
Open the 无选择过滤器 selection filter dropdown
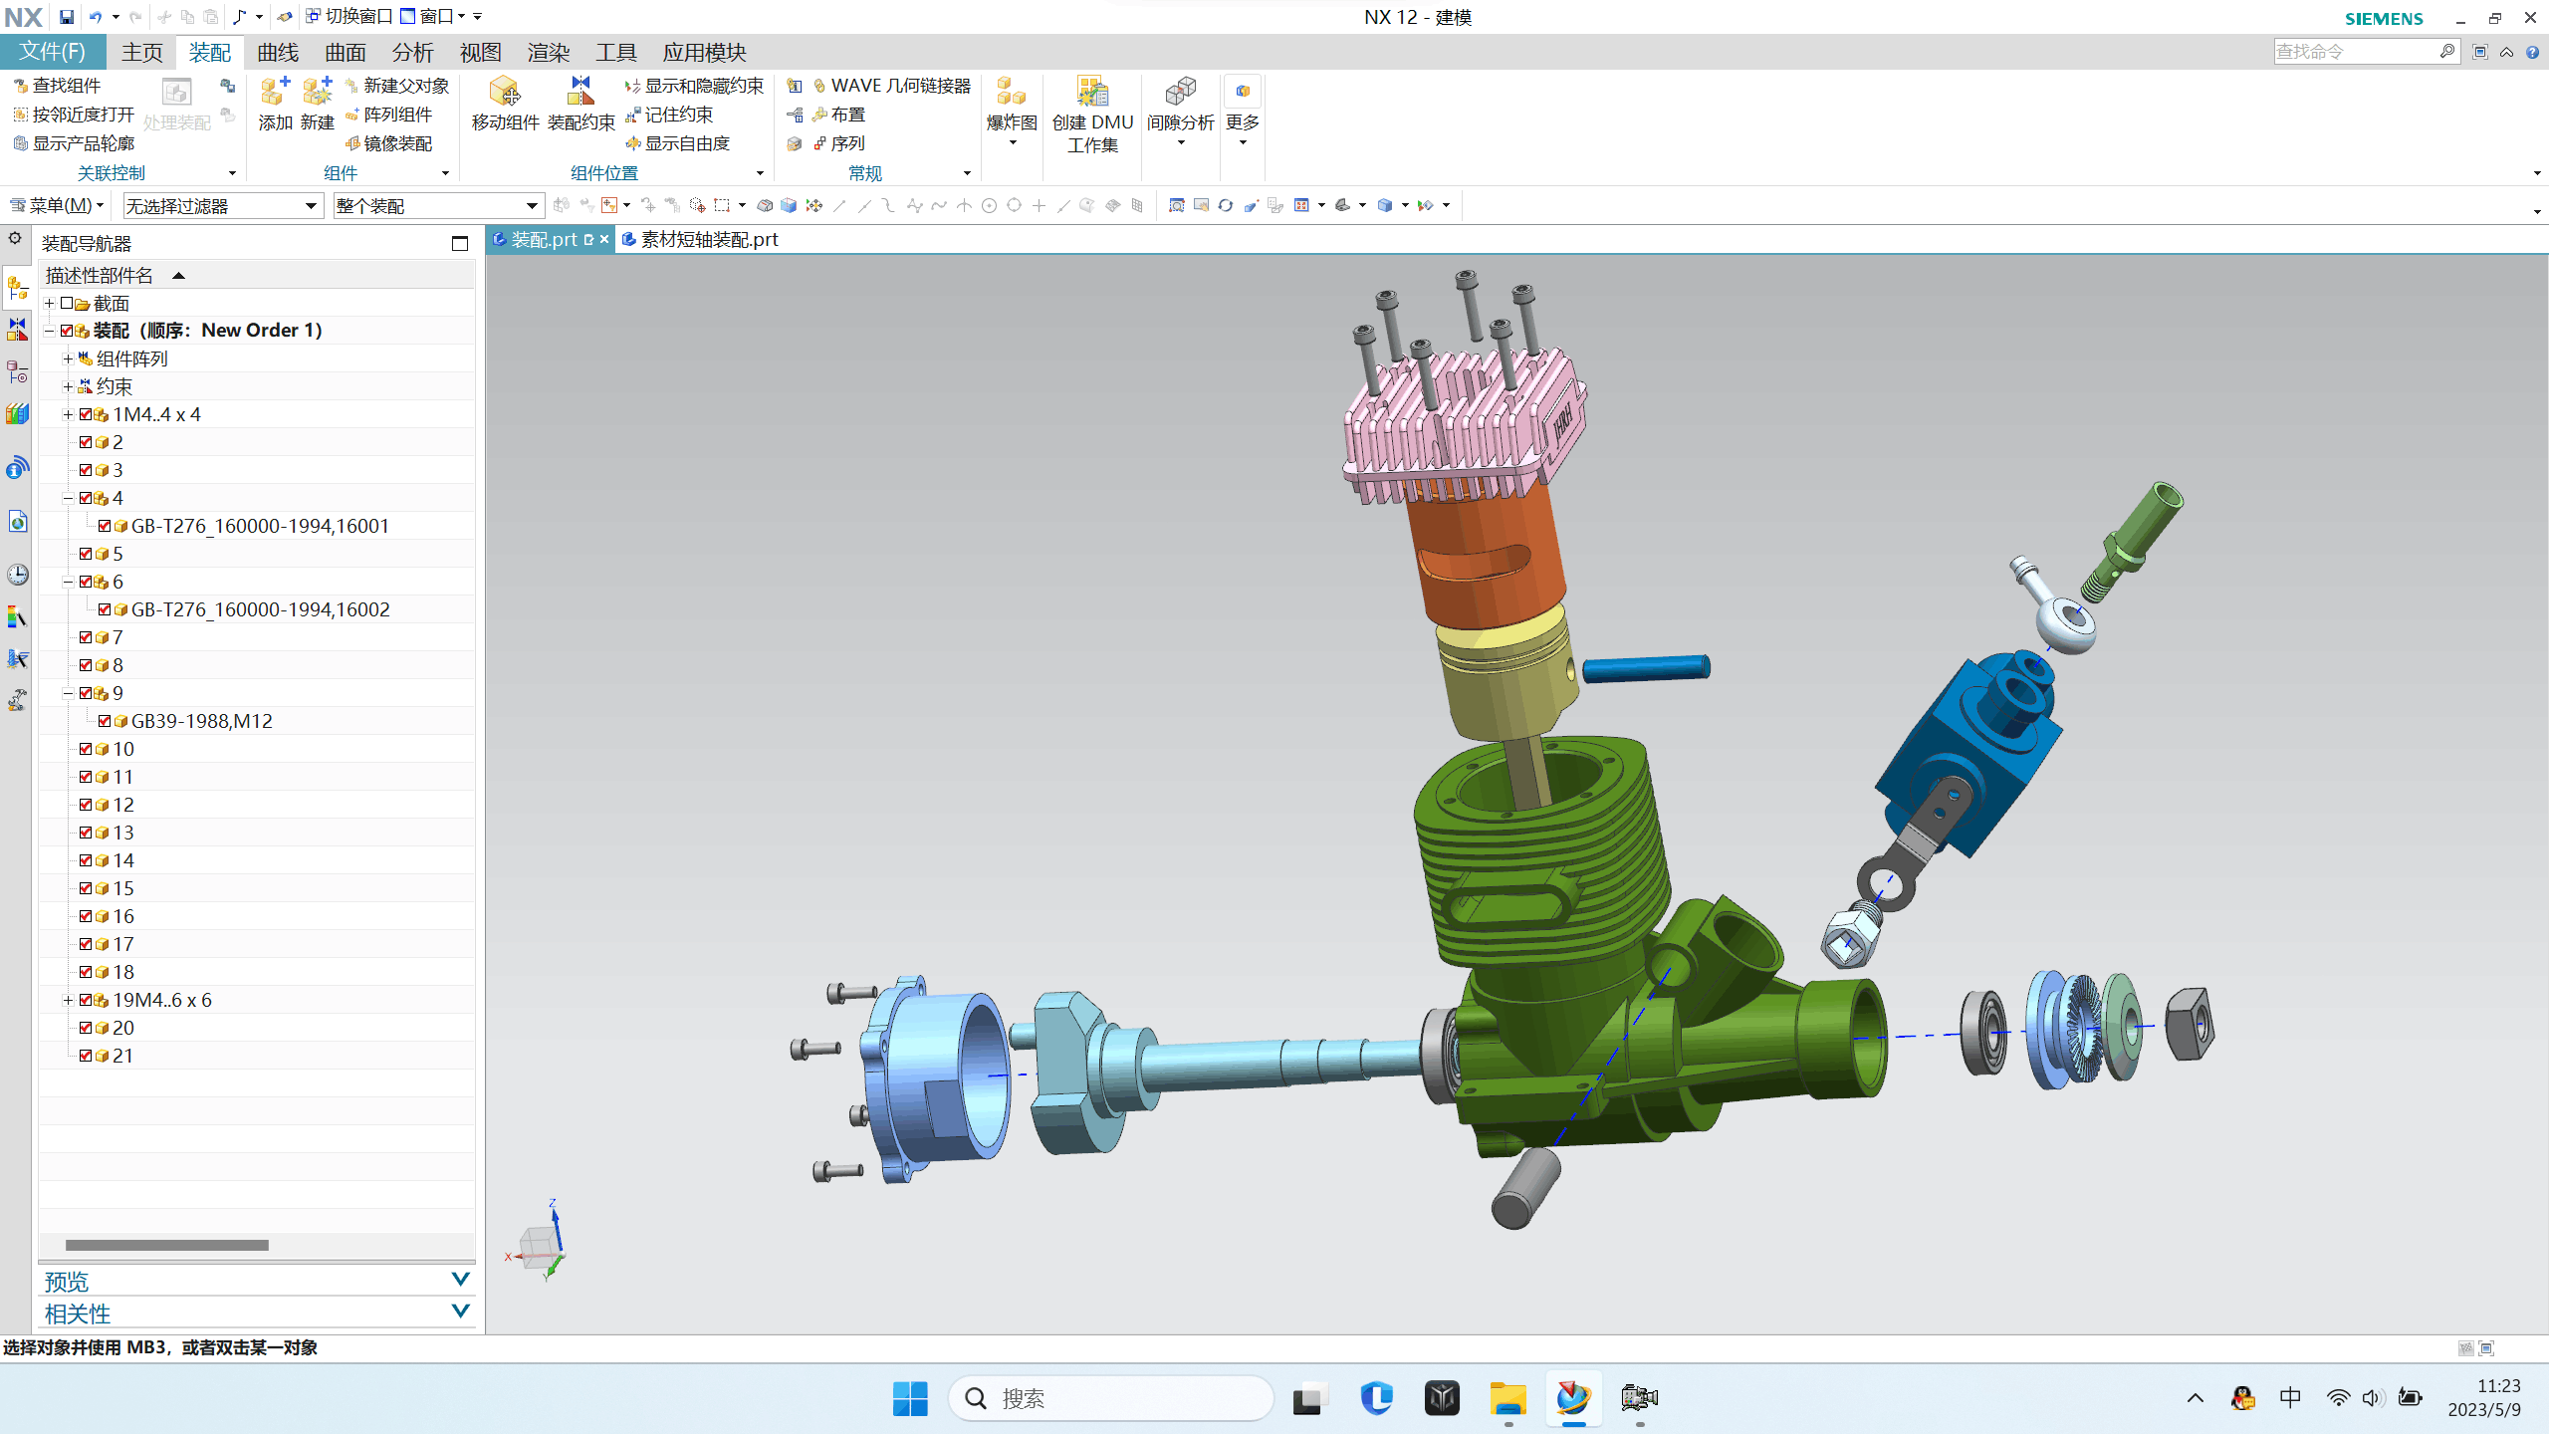(x=222, y=206)
